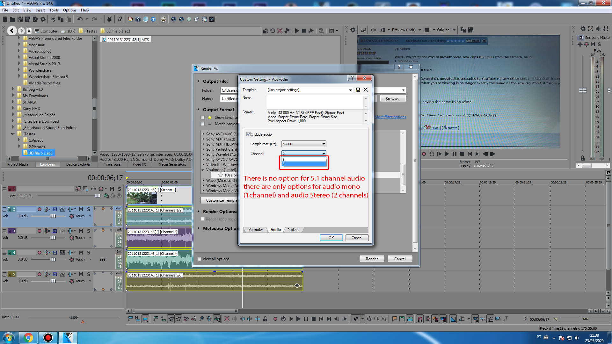Jump to project start in transport bar

321,319
